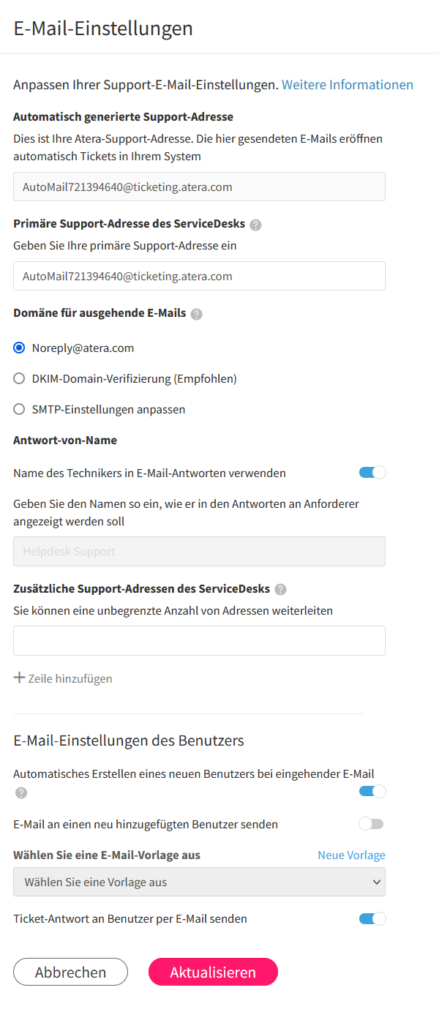Viewport: 439px width, 1012px height.
Task: Turn off Ticket-Antwort an Benutzer per E-Mail
Action: click(372, 918)
